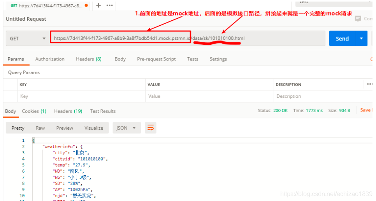Open the environment selector dropdown

[x=334, y=3]
